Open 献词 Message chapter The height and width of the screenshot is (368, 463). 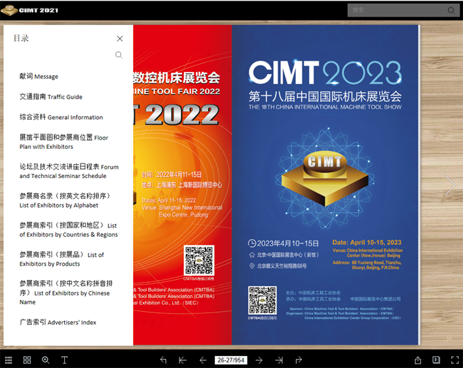click(38, 76)
